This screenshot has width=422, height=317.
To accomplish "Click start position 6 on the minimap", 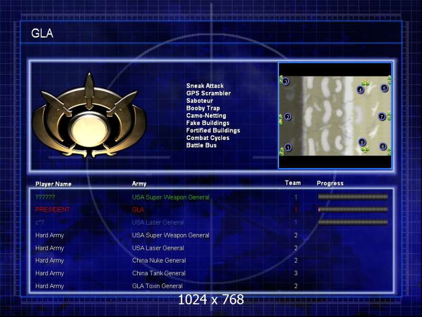I will [x=383, y=146].
